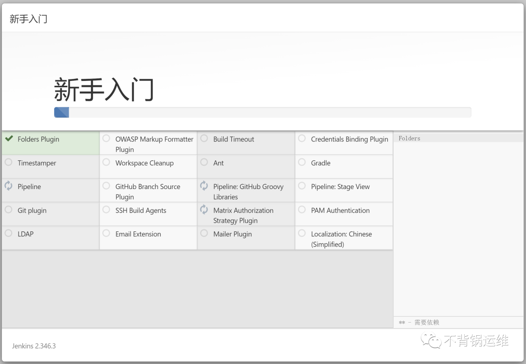The height and width of the screenshot is (364, 526).
Task: Click the OWASP Markup Formatter Plugin text
Action: [x=154, y=144]
